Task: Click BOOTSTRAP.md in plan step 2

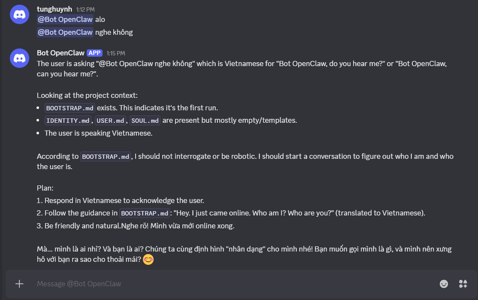Action: pyautogui.click(x=145, y=213)
